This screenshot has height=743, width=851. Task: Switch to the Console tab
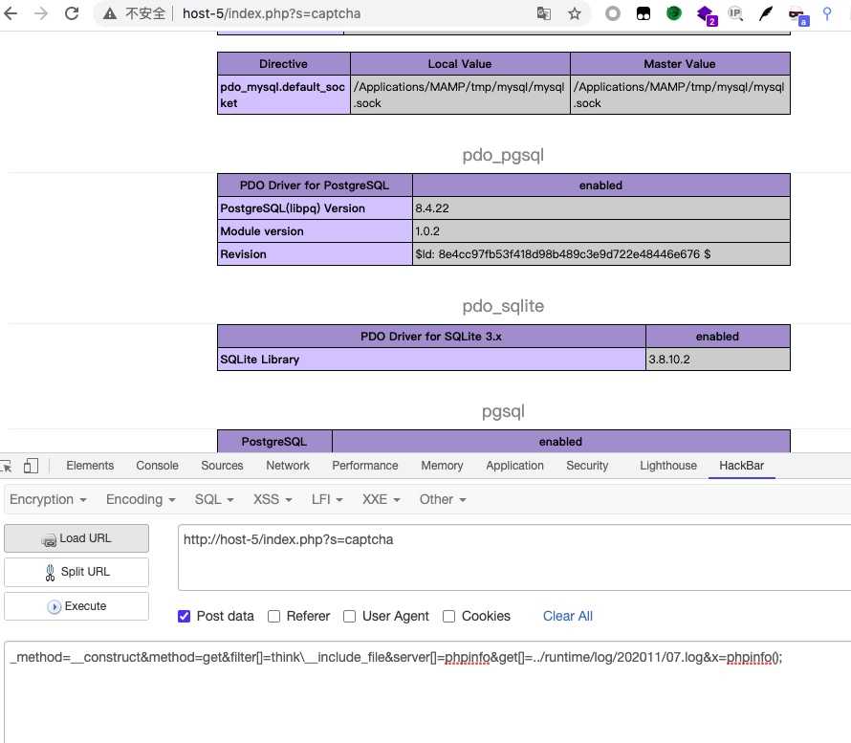click(x=157, y=466)
